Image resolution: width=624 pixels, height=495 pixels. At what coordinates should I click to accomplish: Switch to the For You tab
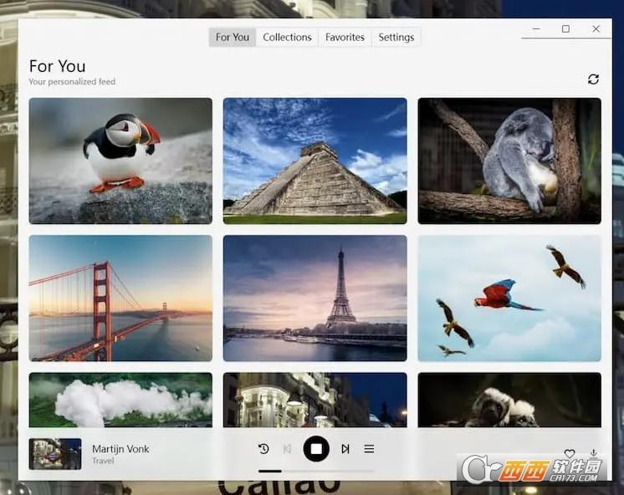(x=233, y=38)
